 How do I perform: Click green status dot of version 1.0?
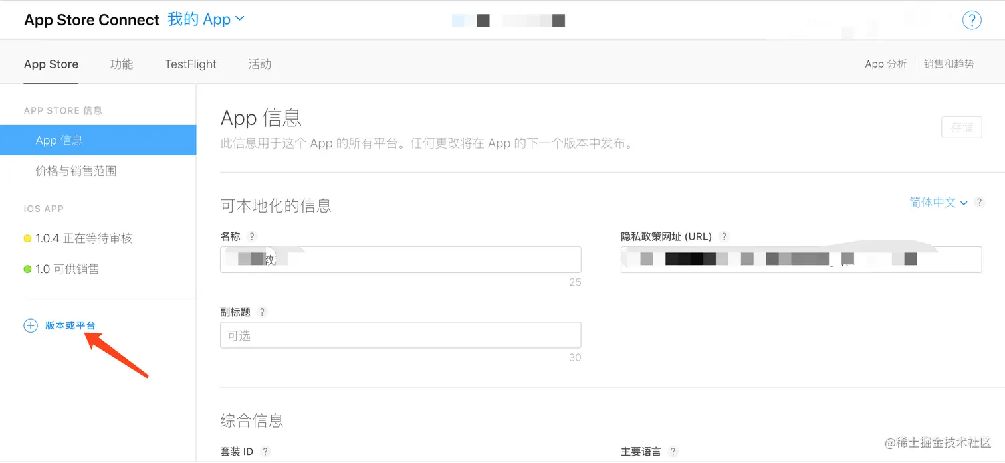27,269
